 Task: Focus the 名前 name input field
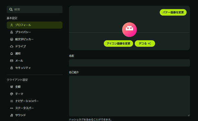(129, 63)
